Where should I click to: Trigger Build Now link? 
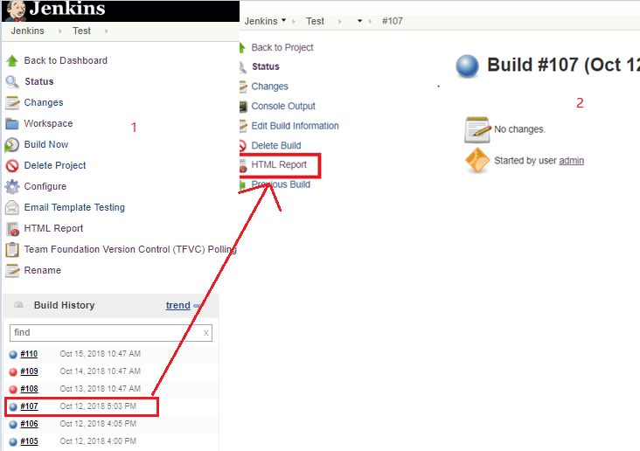pyautogui.click(x=46, y=144)
